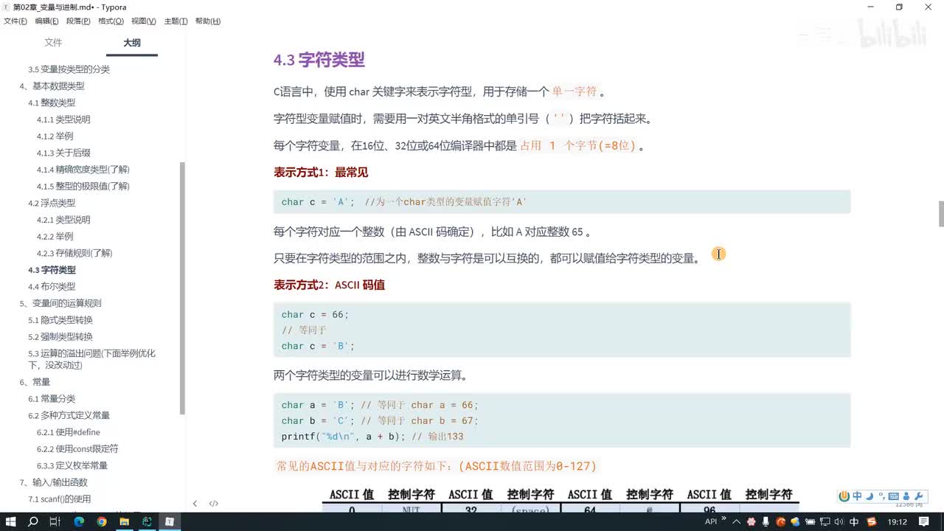Click the microphone tray icon
944x531 pixels.
pyautogui.click(x=766, y=522)
